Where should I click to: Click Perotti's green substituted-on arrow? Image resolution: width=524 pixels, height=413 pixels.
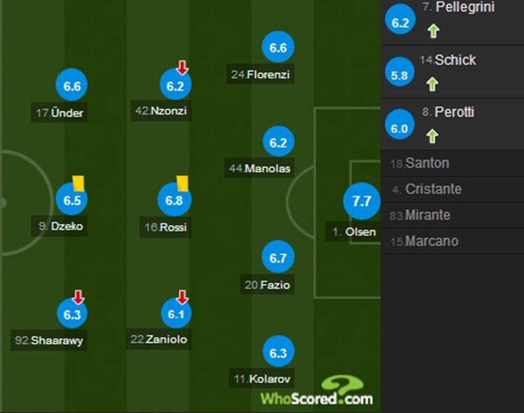coord(433,136)
